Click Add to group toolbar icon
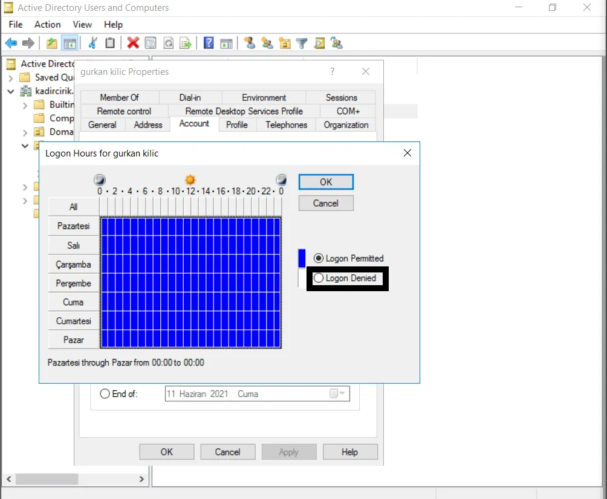The width and height of the screenshot is (607, 499). 337,43
